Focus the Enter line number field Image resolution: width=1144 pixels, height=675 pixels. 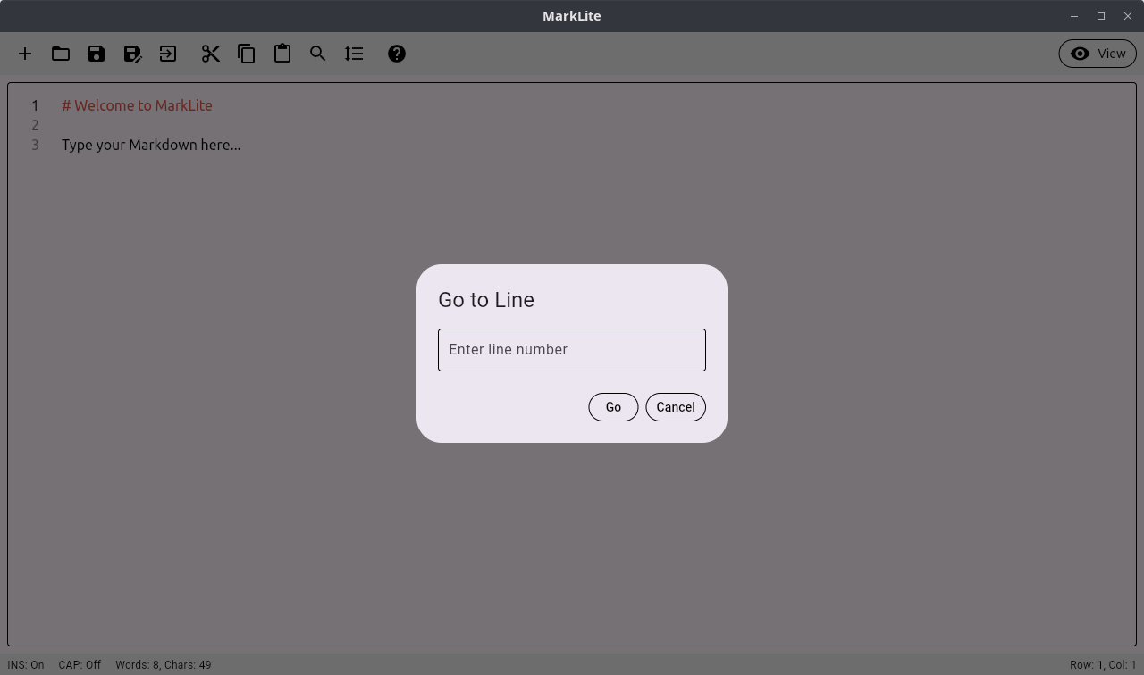pyautogui.click(x=572, y=350)
